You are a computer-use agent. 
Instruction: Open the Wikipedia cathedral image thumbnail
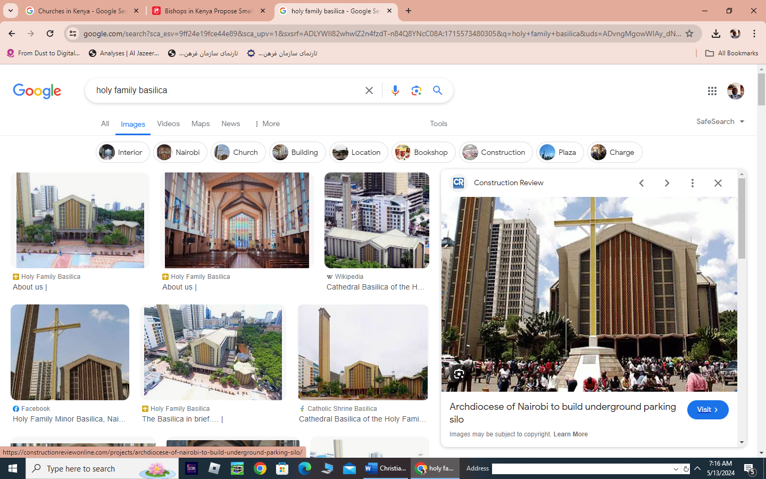click(377, 220)
